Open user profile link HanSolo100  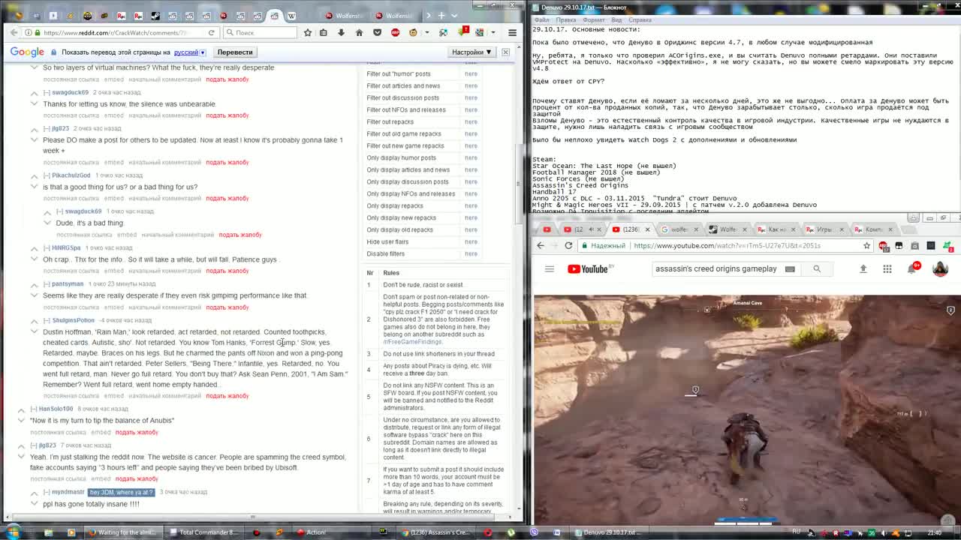(56, 409)
